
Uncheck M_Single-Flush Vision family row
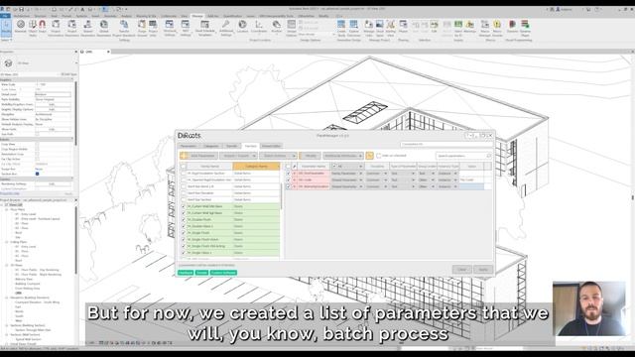184,240
